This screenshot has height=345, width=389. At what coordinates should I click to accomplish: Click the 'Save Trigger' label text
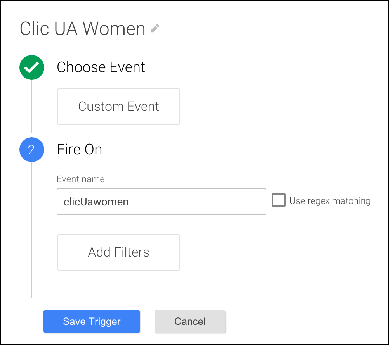[x=92, y=321]
